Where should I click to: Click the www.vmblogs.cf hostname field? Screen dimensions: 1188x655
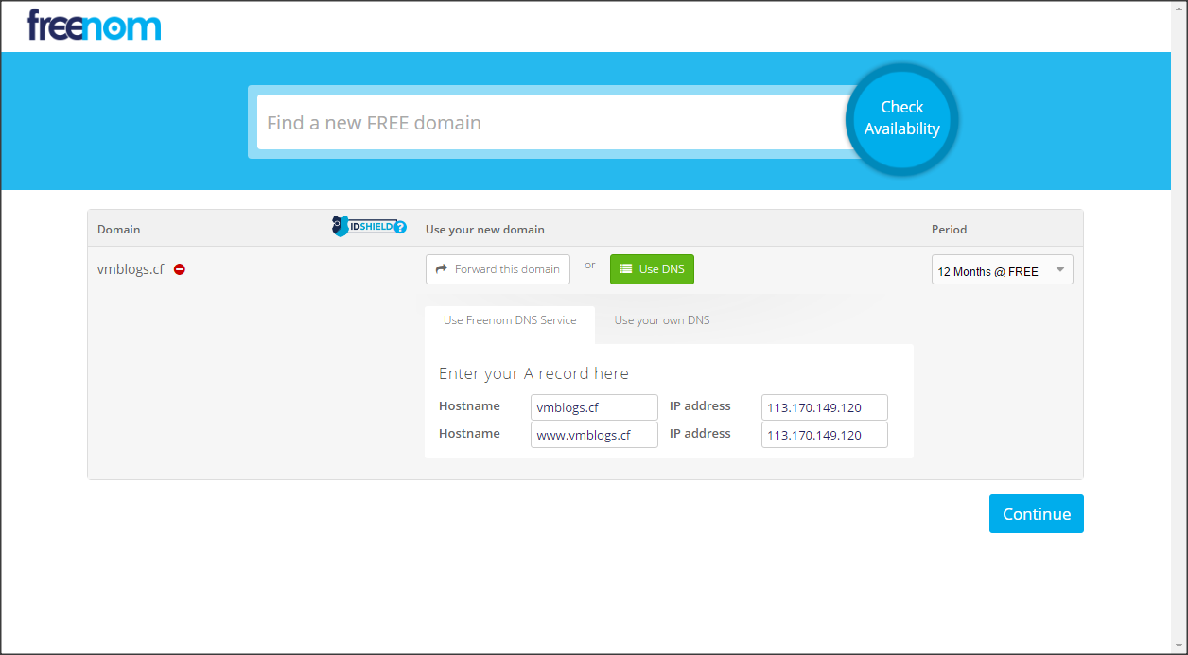click(593, 435)
